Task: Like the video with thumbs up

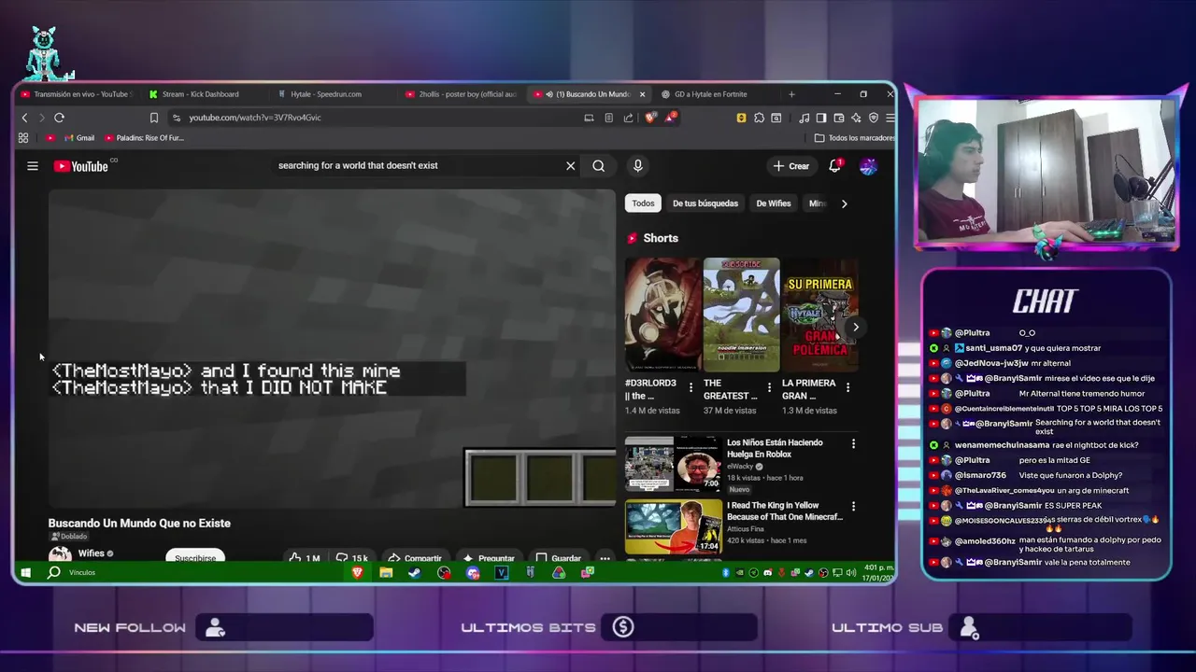Action: point(304,557)
